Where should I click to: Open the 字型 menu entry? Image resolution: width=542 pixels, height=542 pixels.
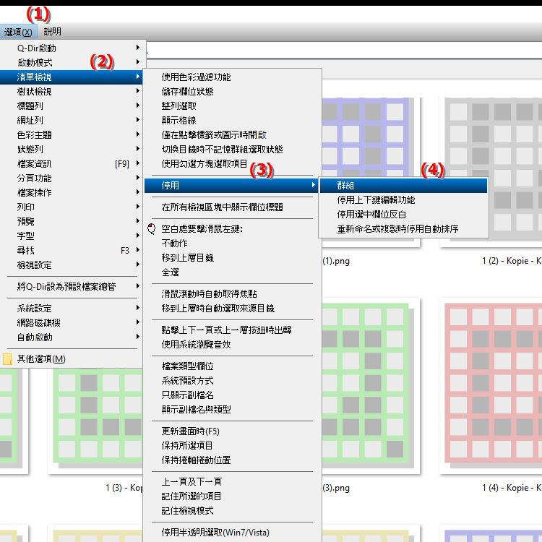[x=72, y=236]
